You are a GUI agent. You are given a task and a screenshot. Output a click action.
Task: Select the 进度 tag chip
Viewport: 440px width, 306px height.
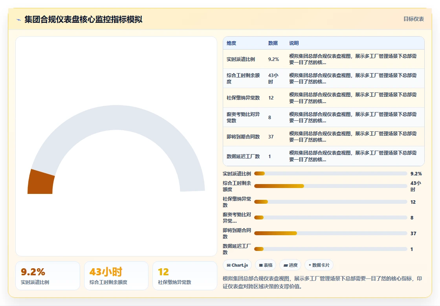coord(290,265)
